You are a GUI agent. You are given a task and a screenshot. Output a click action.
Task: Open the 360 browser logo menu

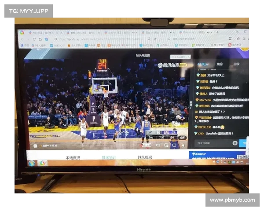pos(22,33)
